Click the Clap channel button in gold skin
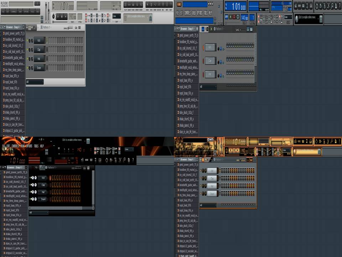Screen dimensions: 342x257 coord(212,178)
